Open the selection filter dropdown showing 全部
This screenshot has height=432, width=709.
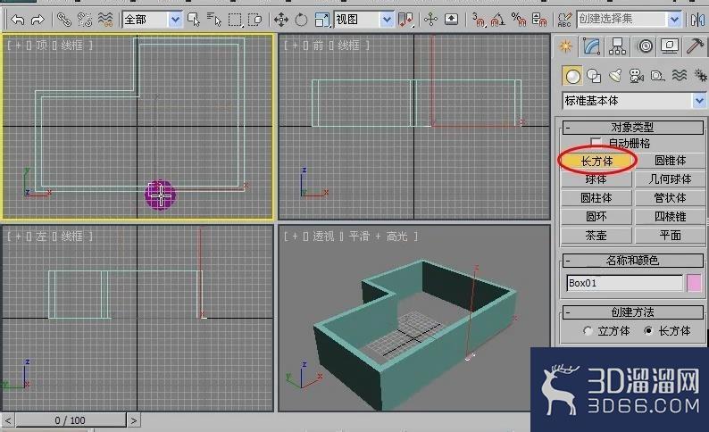(x=152, y=20)
